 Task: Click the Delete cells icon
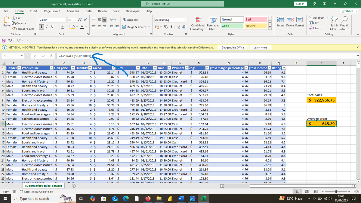290,20
